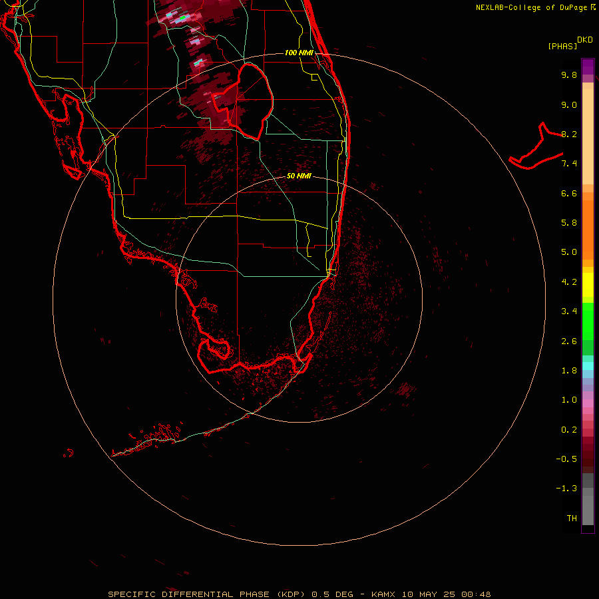This screenshot has width=599, height=599.
Task: Click the 0.5 DEG elevation angle text
Action: tap(332, 594)
